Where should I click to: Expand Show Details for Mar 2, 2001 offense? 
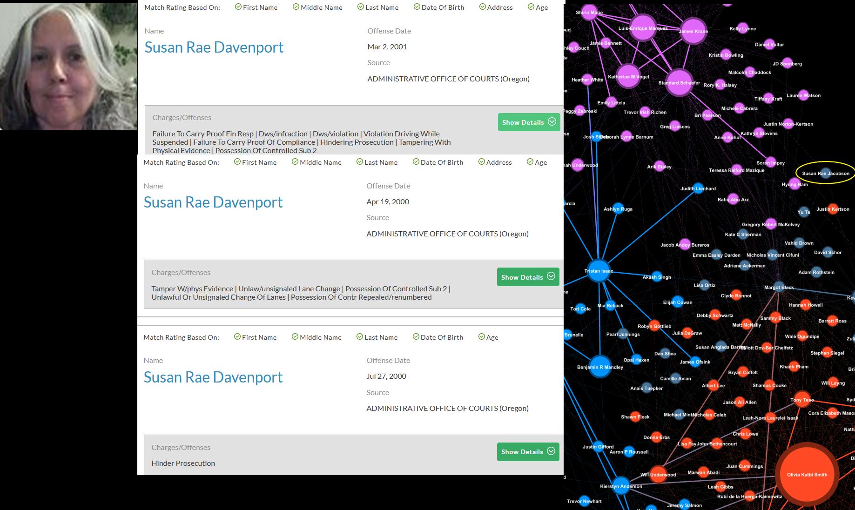pos(529,122)
